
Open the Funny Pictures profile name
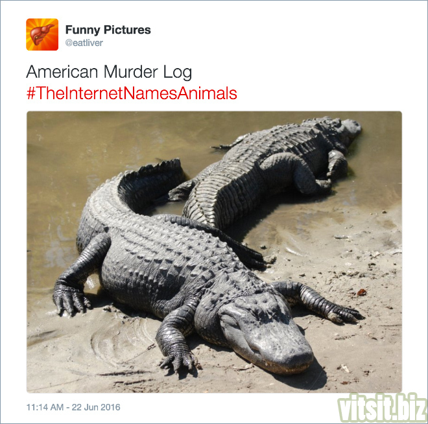pos(108,30)
